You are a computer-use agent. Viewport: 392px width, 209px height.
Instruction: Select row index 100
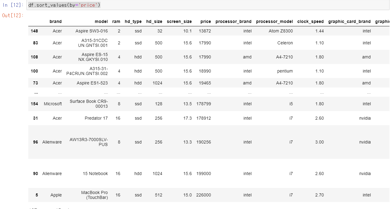[34, 71]
